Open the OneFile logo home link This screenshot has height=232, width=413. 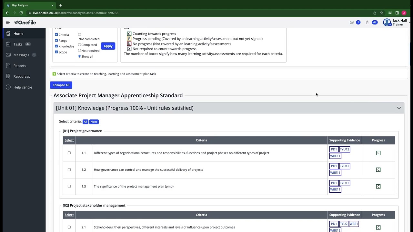click(x=25, y=23)
